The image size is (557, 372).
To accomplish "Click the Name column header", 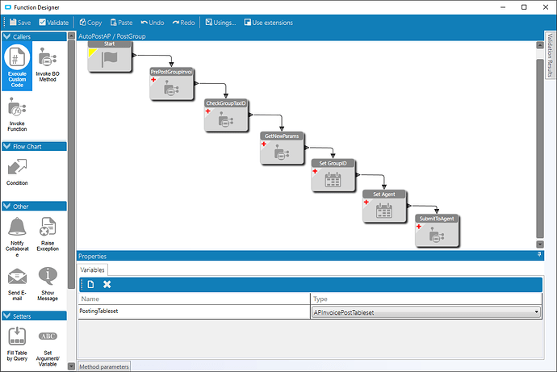I will (x=194, y=299).
